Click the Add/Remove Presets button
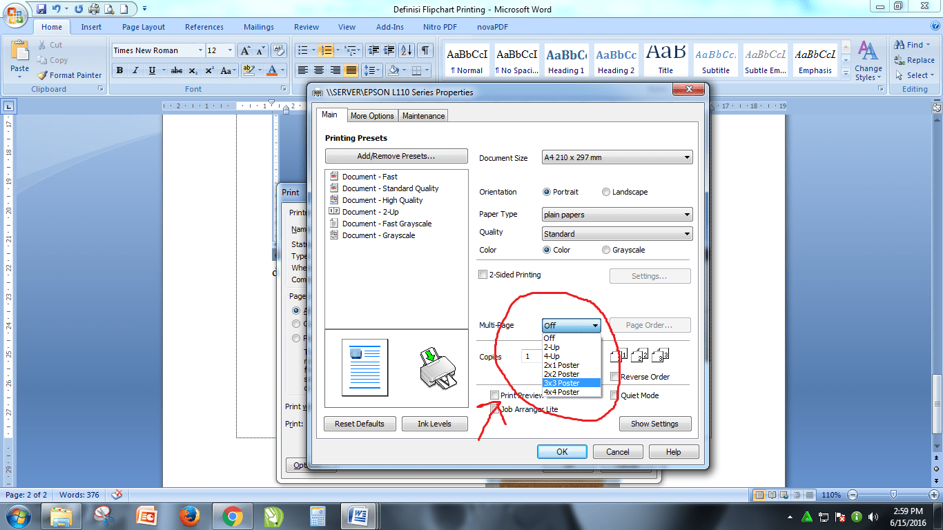 [396, 156]
